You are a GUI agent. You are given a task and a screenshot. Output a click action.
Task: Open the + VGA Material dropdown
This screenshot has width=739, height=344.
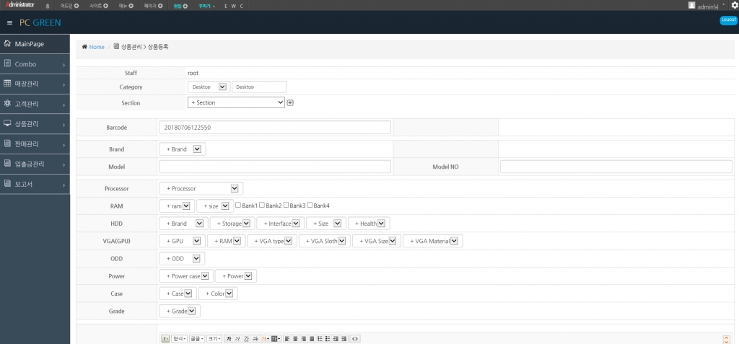(433, 241)
